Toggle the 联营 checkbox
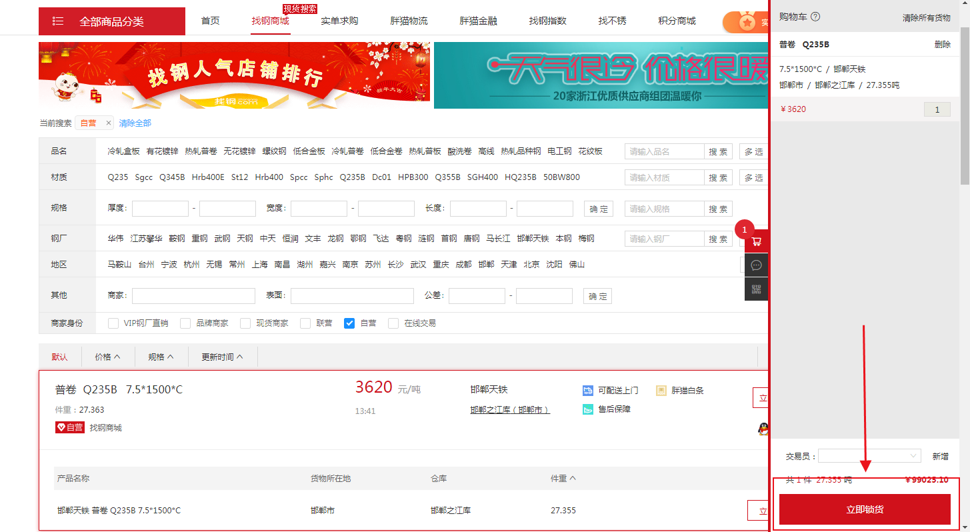The height and width of the screenshot is (532, 970). coord(305,323)
